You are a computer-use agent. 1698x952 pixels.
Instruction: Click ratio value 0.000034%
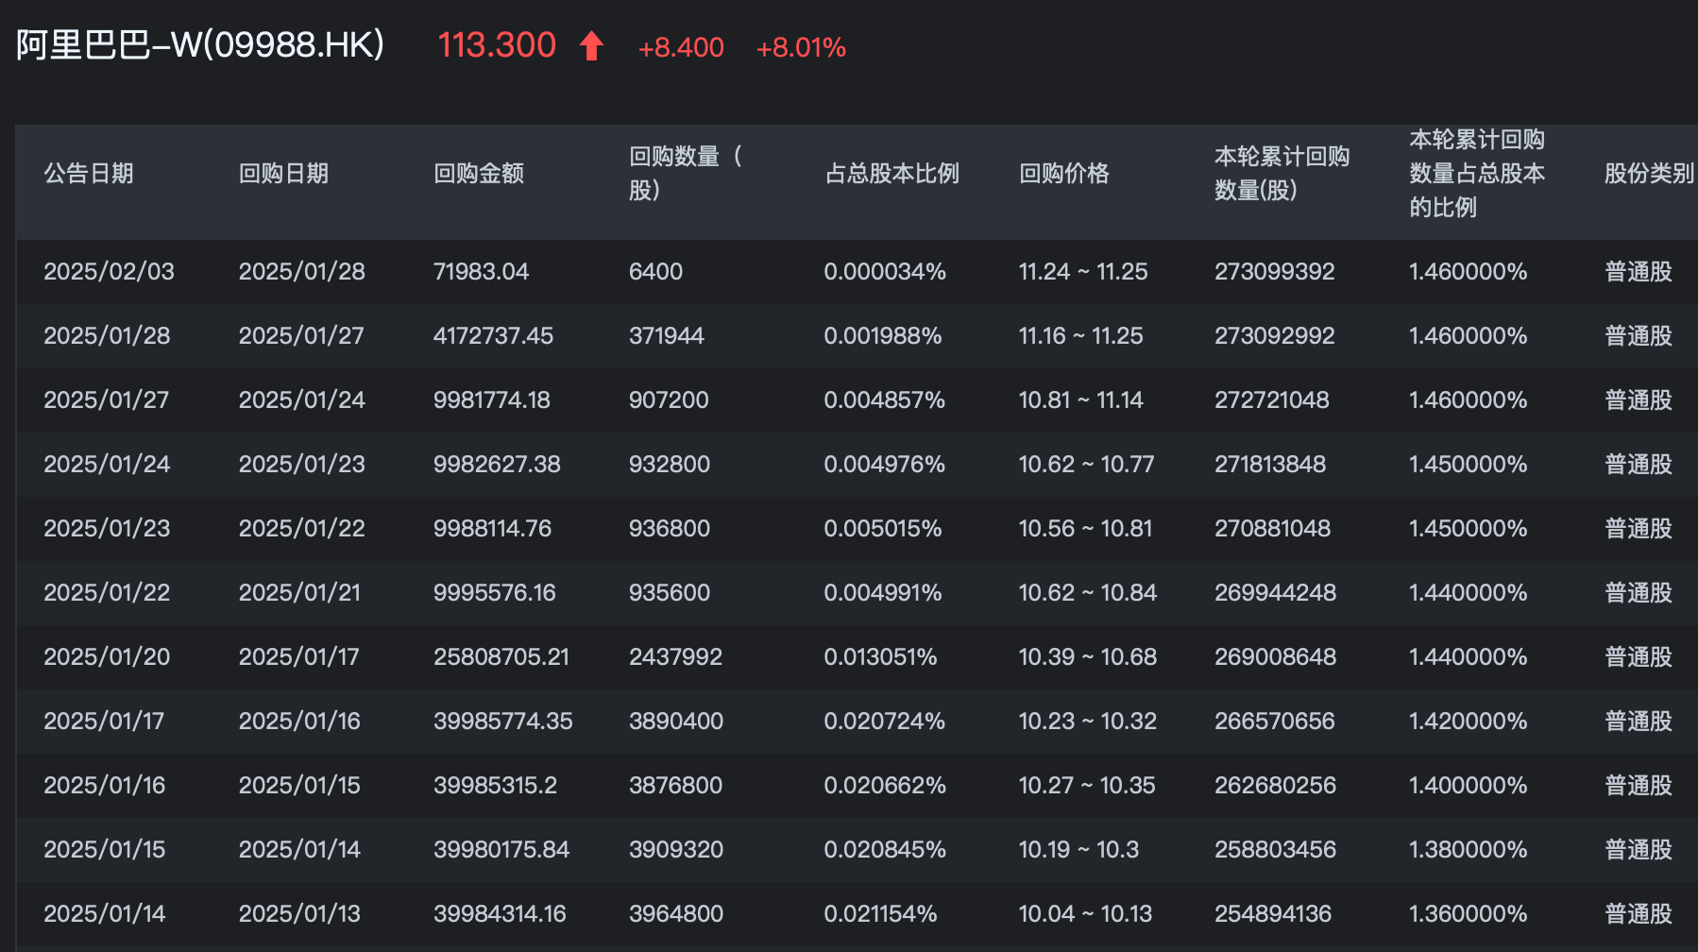click(x=885, y=272)
